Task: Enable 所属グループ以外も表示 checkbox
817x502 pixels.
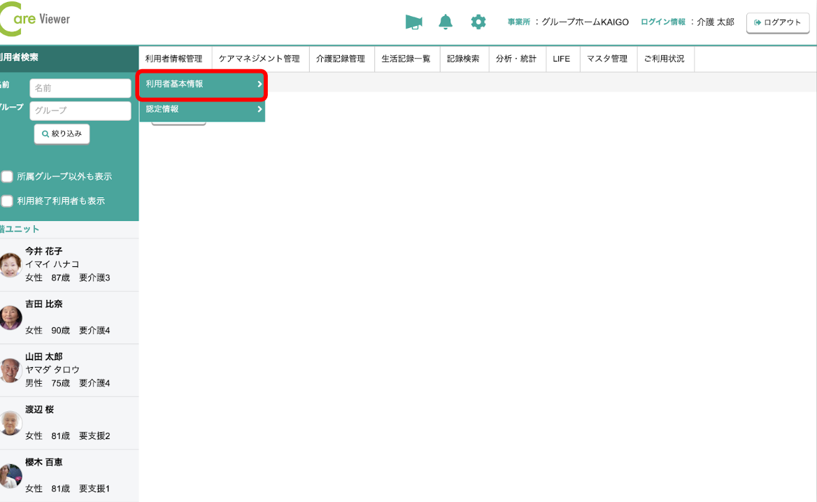Action: click(7, 176)
